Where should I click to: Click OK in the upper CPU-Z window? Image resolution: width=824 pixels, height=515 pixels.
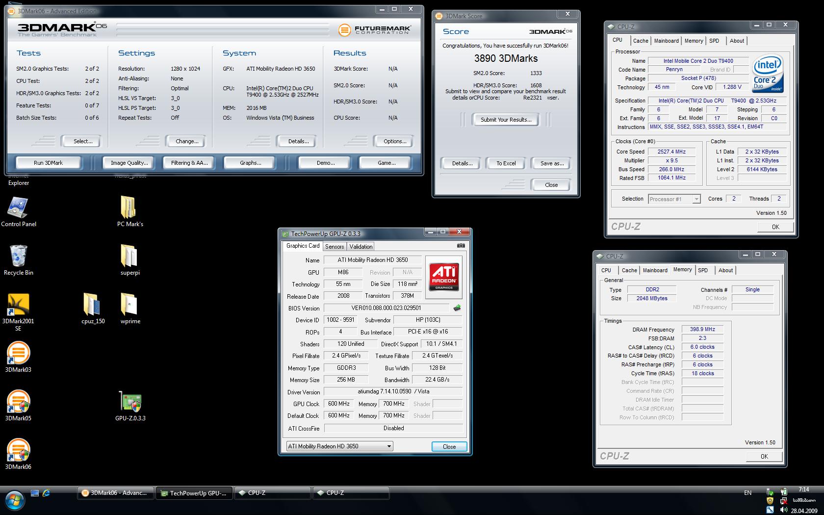pyautogui.click(x=775, y=227)
